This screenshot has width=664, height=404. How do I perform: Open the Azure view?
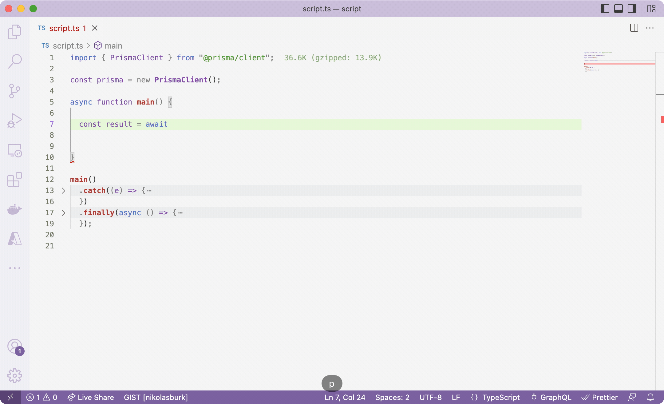14,239
